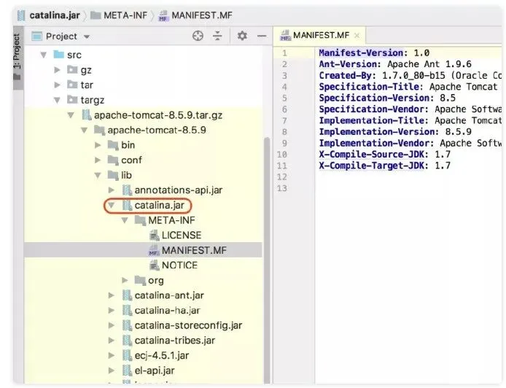Screen dimensions: 506x388
Task: Select the targz folder icon
Action: click(x=72, y=100)
